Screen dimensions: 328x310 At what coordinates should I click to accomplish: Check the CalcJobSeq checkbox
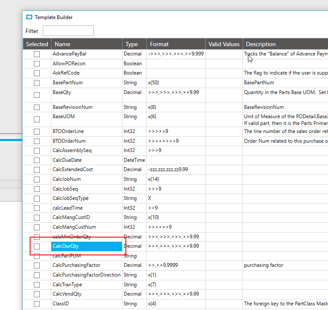tap(37, 189)
